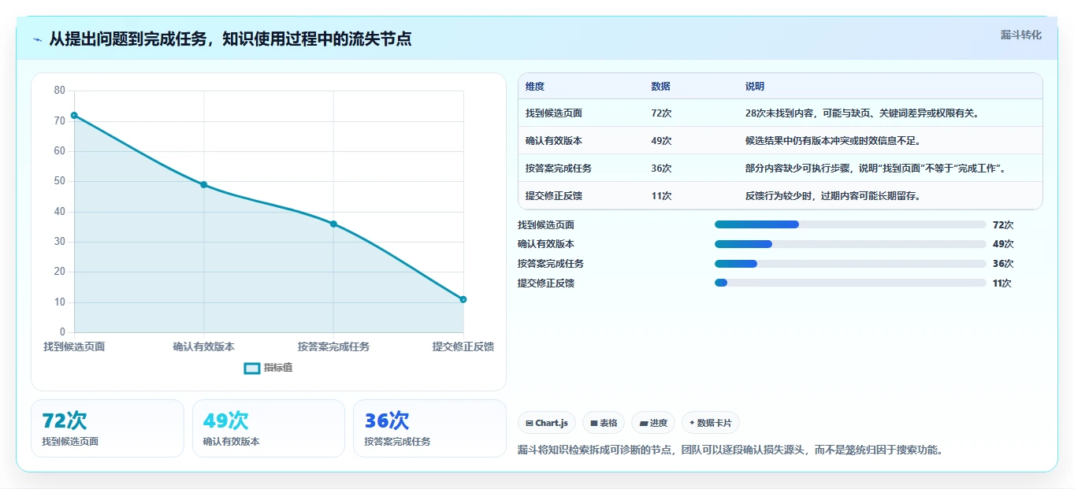The height and width of the screenshot is (489, 1074).
Task: Click the 漏斗转化 label
Action: 1020,35
